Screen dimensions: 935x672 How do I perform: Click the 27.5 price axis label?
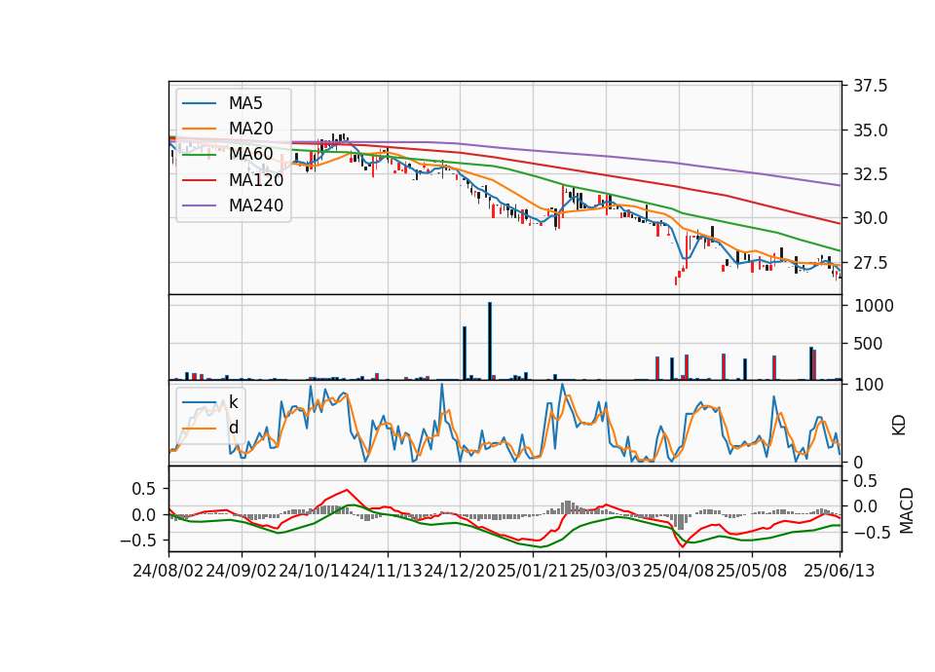pos(870,263)
